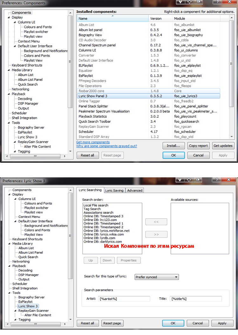Viewport: 238px width, 335px height.
Task: Select 'Online DB: lrc123.com' in Search order
Action: pyautogui.click(x=100, y=220)
